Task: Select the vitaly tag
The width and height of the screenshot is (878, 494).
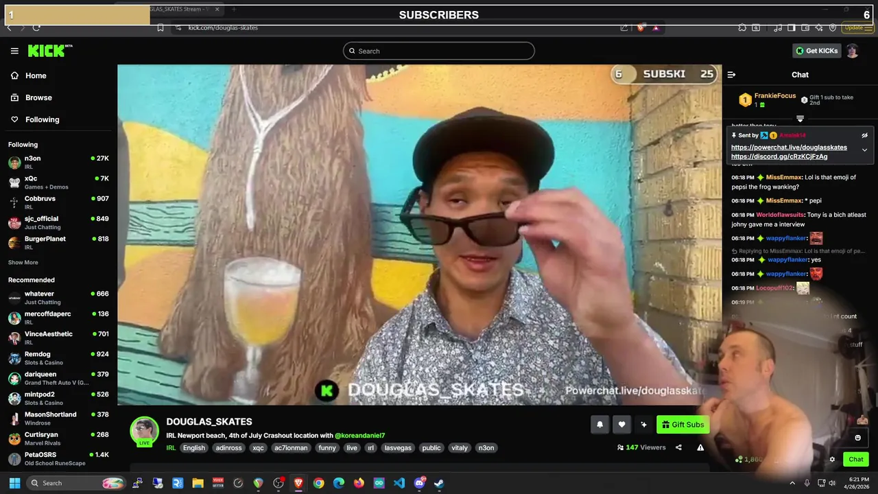Action: [460, 448]
